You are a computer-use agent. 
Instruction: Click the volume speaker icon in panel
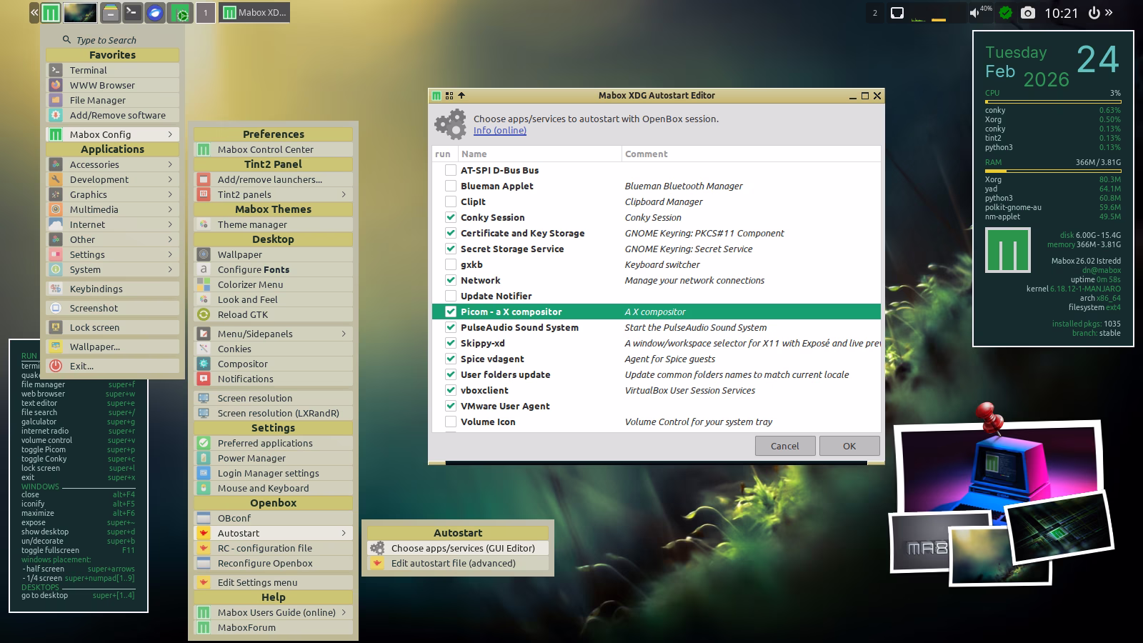click(974, 13)
